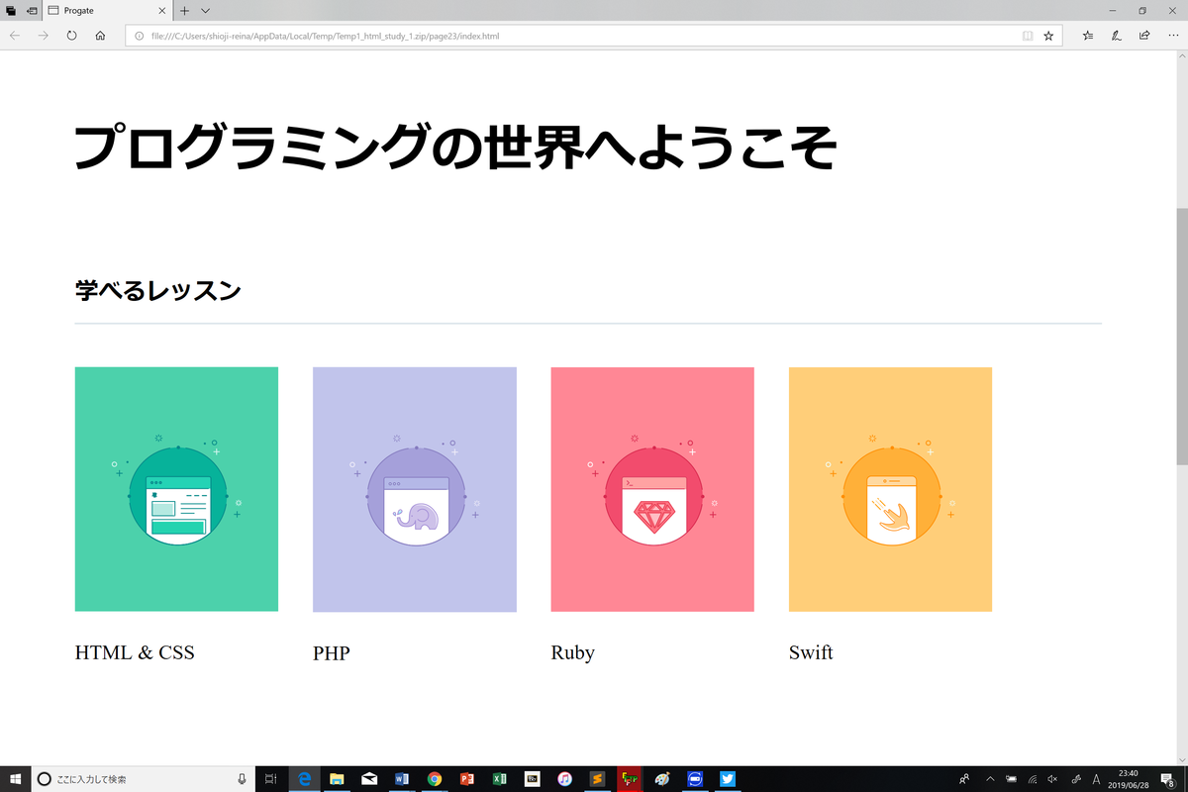Open the clock showing 23:40
The height and width of the screenshot is (792, 1188).
(1129, 779)
